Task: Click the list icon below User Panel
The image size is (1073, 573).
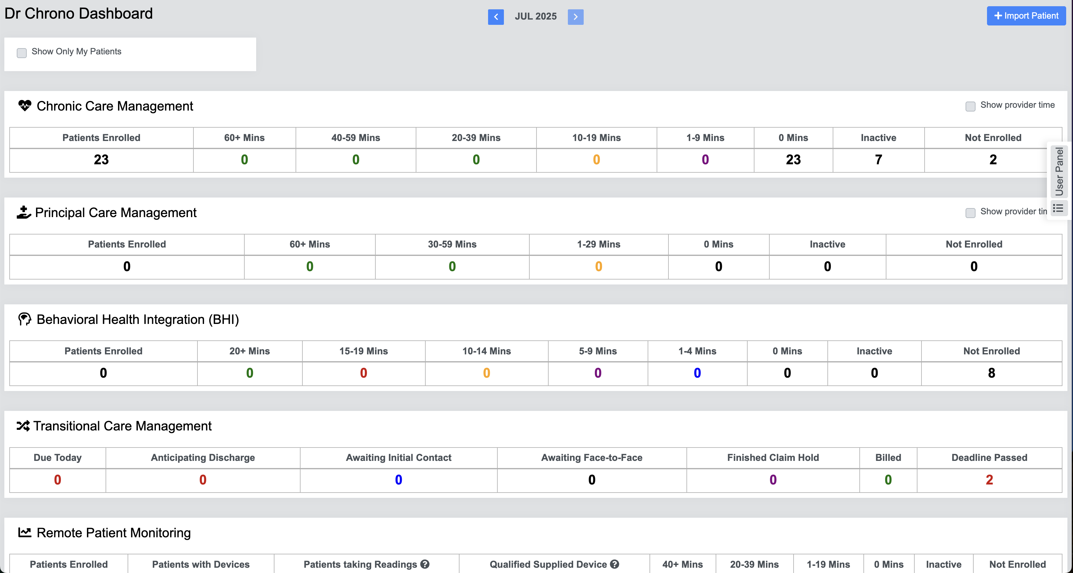Action: [1058, 208]
